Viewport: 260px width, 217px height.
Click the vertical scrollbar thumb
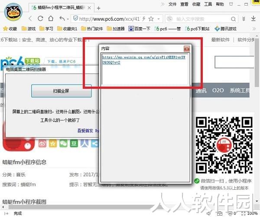tap(257, 62)
